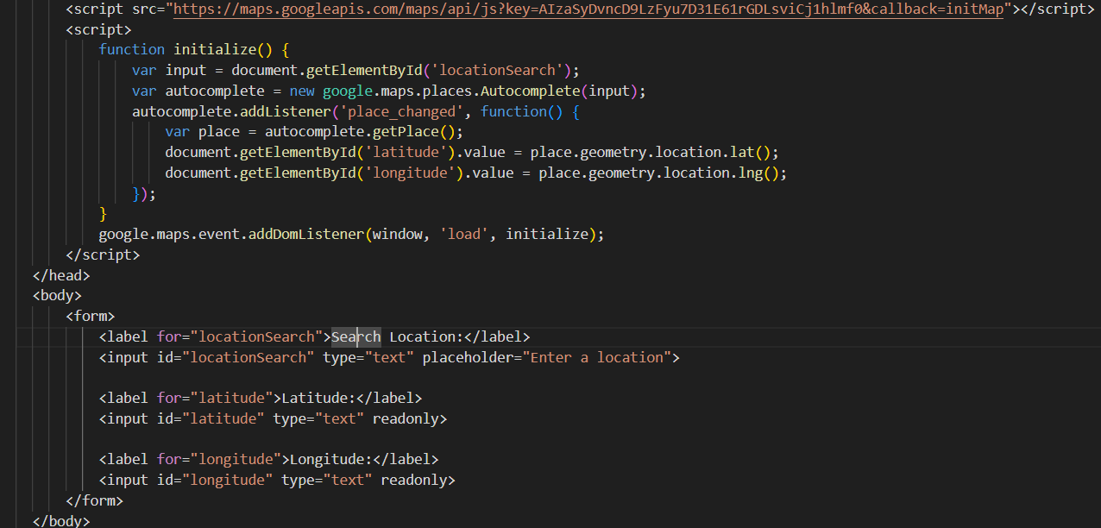Click the 'load' string argument

pos(463,234)
